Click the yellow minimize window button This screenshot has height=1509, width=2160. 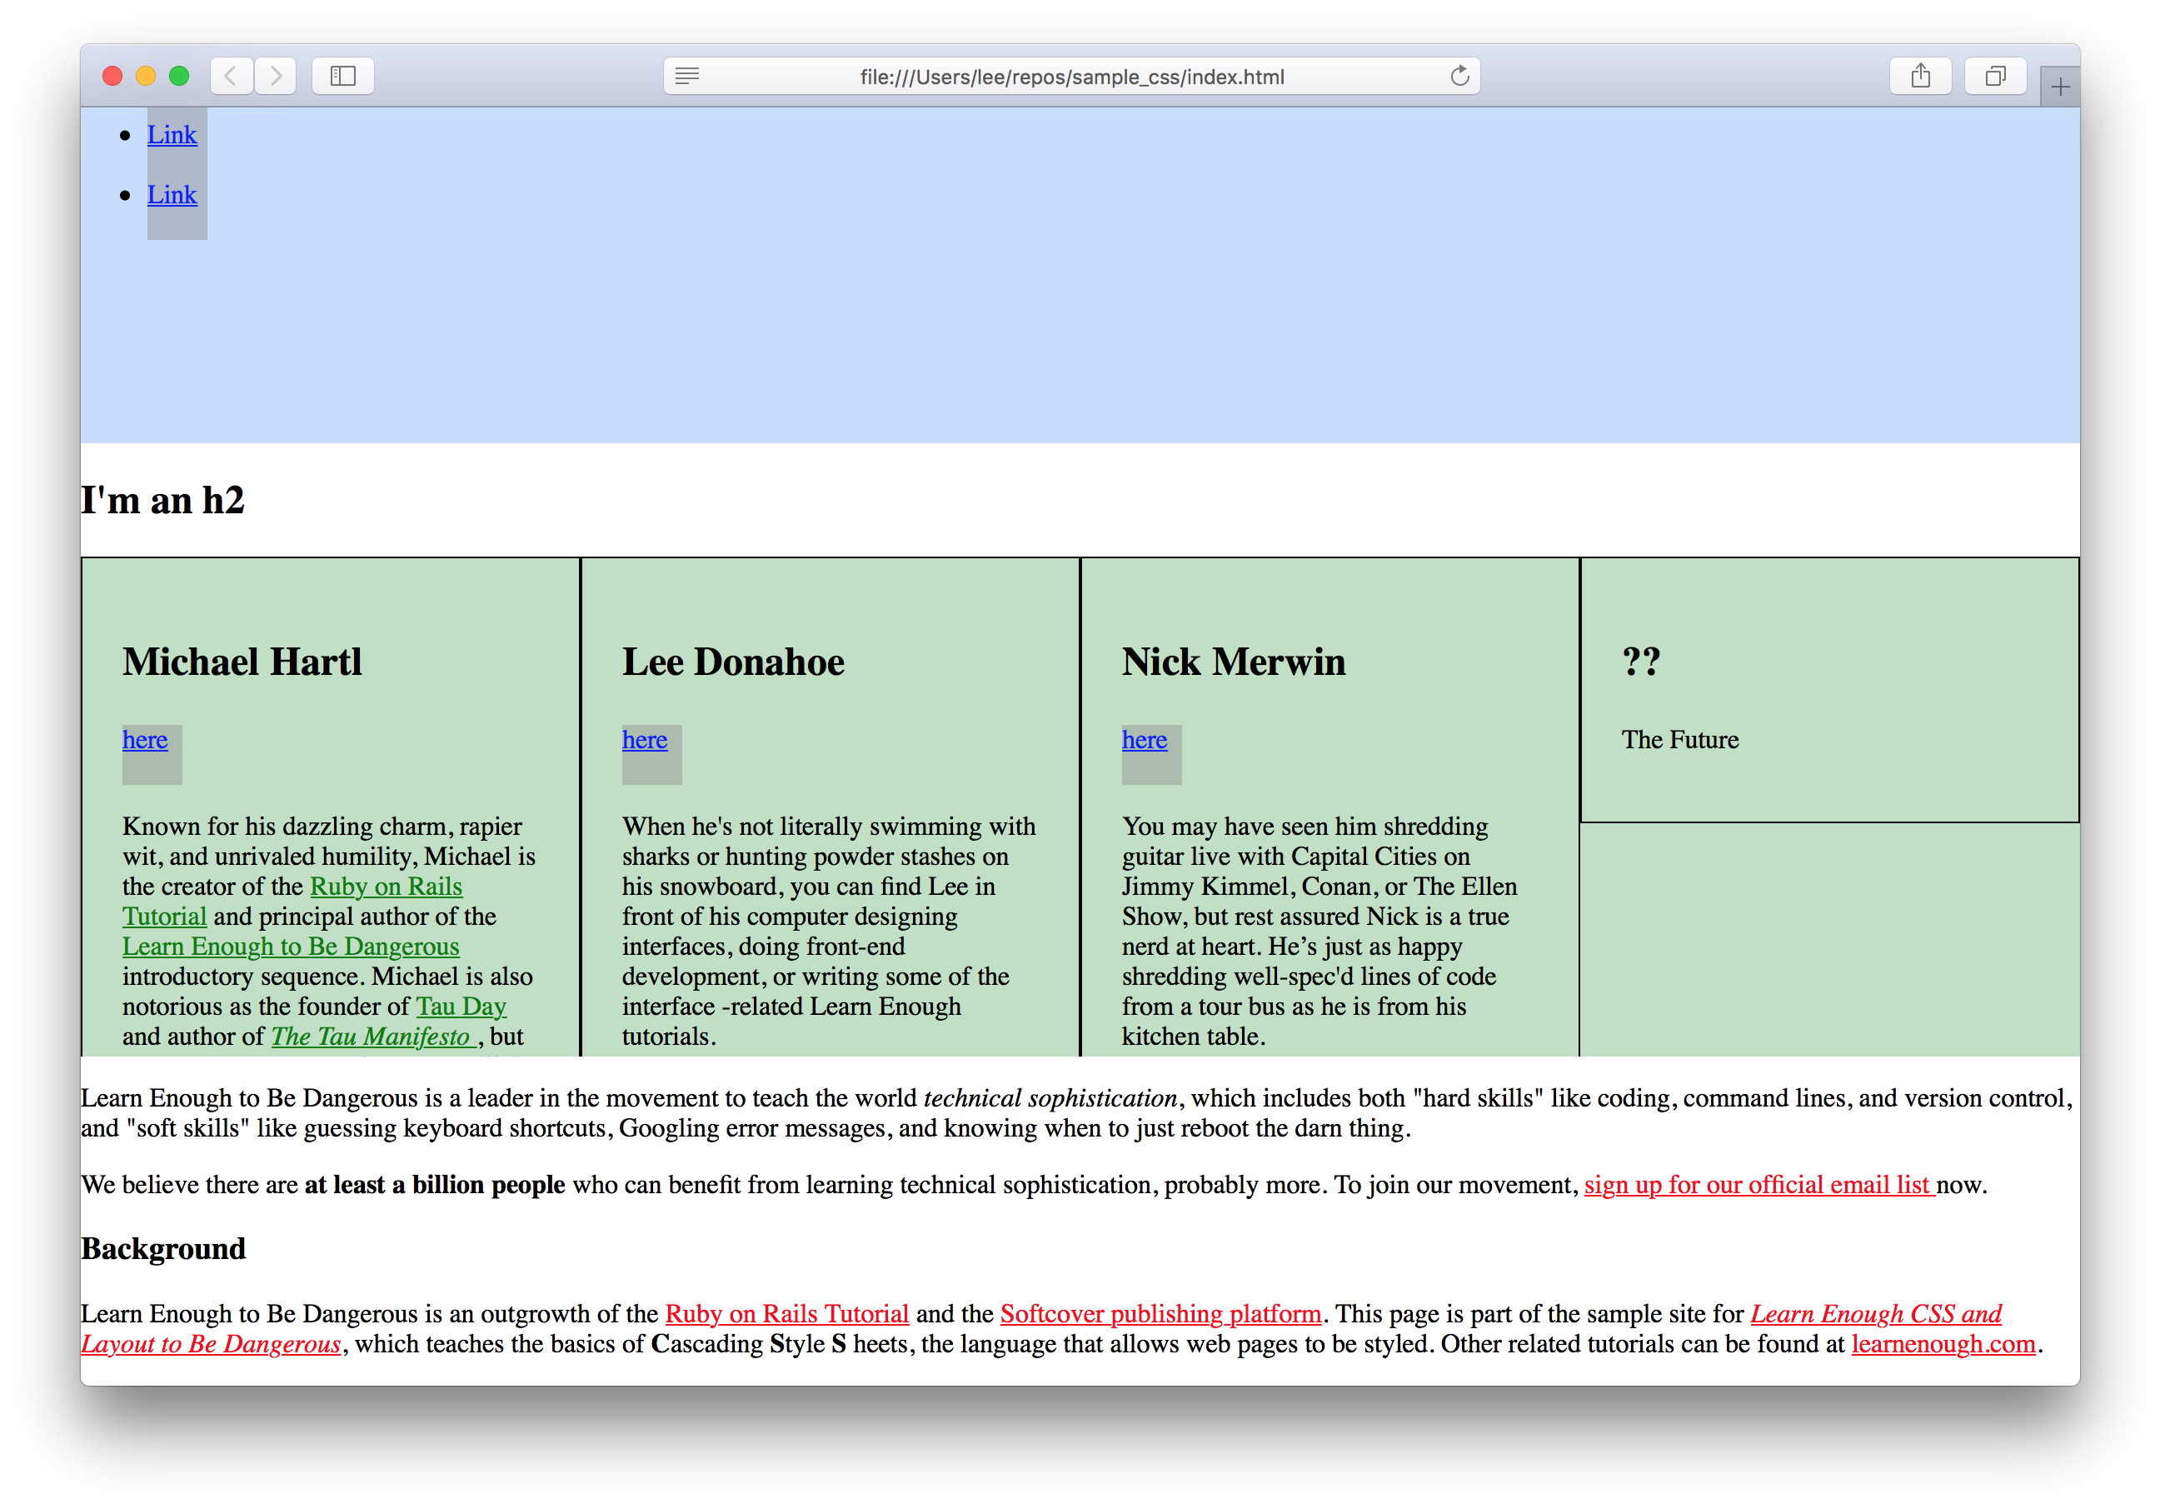tap(146, 76)
